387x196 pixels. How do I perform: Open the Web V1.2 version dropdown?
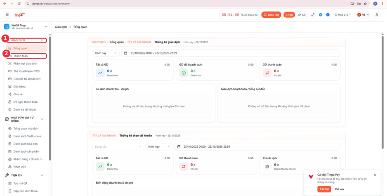click(x=343, y=15)
